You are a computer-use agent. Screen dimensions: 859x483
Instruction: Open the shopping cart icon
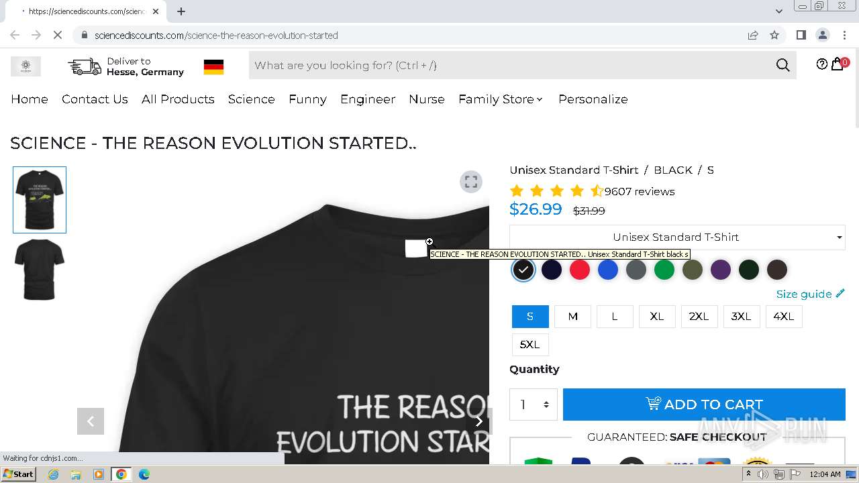pyautogui.click(x=838, y=64)
